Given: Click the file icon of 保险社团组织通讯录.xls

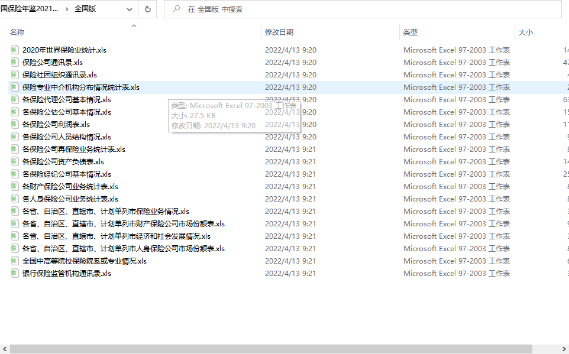Looking at the screenshot, I should click(x=15, y=74).
